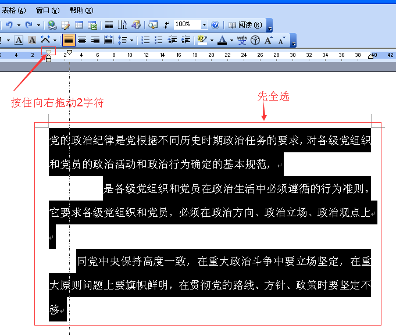Click the text '是各级党组织和党员' in third line
Viewport: 396px width, 336px height.
[x=152, y=188]
